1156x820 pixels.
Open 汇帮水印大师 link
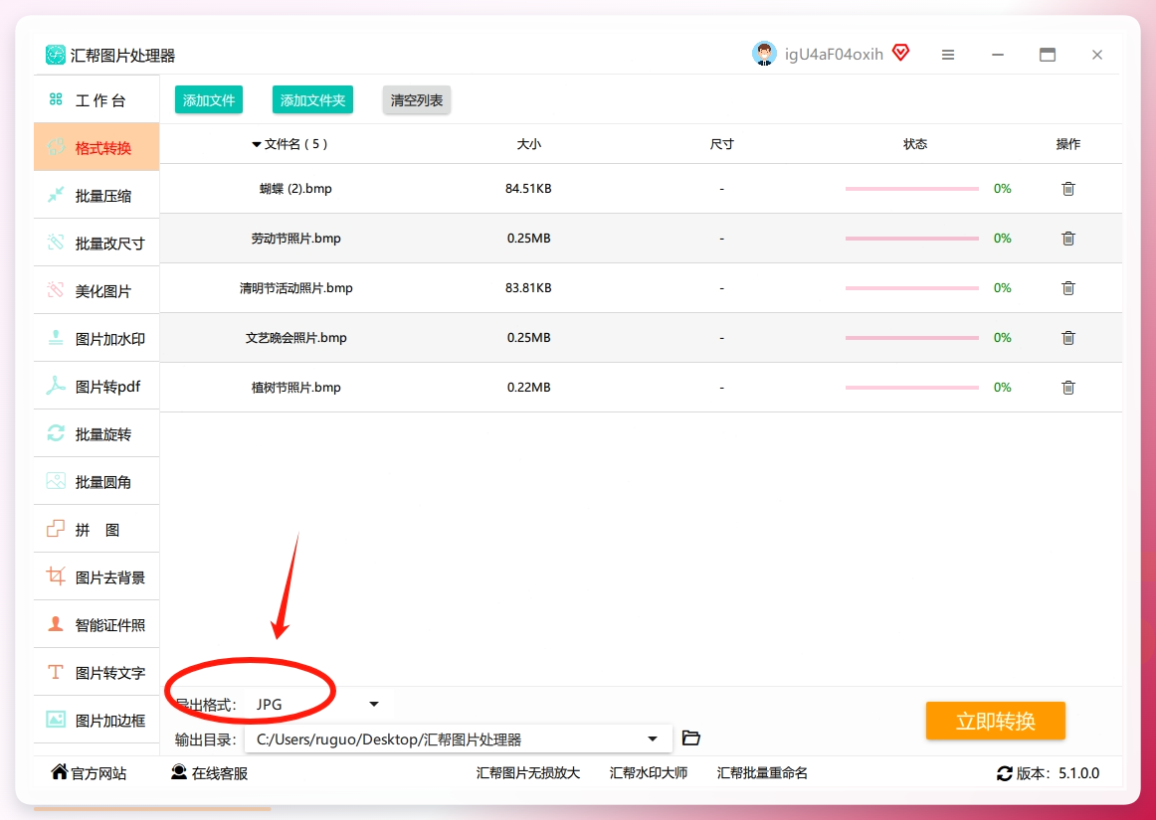[648, 773]
